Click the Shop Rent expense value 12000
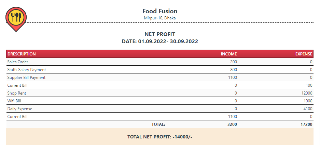The height and width of the screenshot is (151, 320). tap(307, 93)
